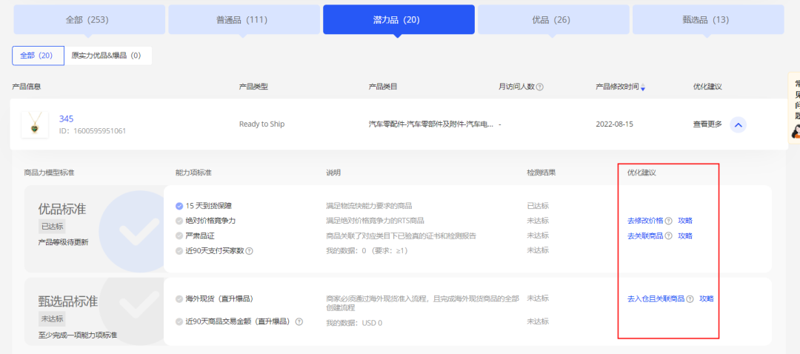Open 攻略 in the 去修改价格 row
800x354 pixels.
[x=685, y=221]
